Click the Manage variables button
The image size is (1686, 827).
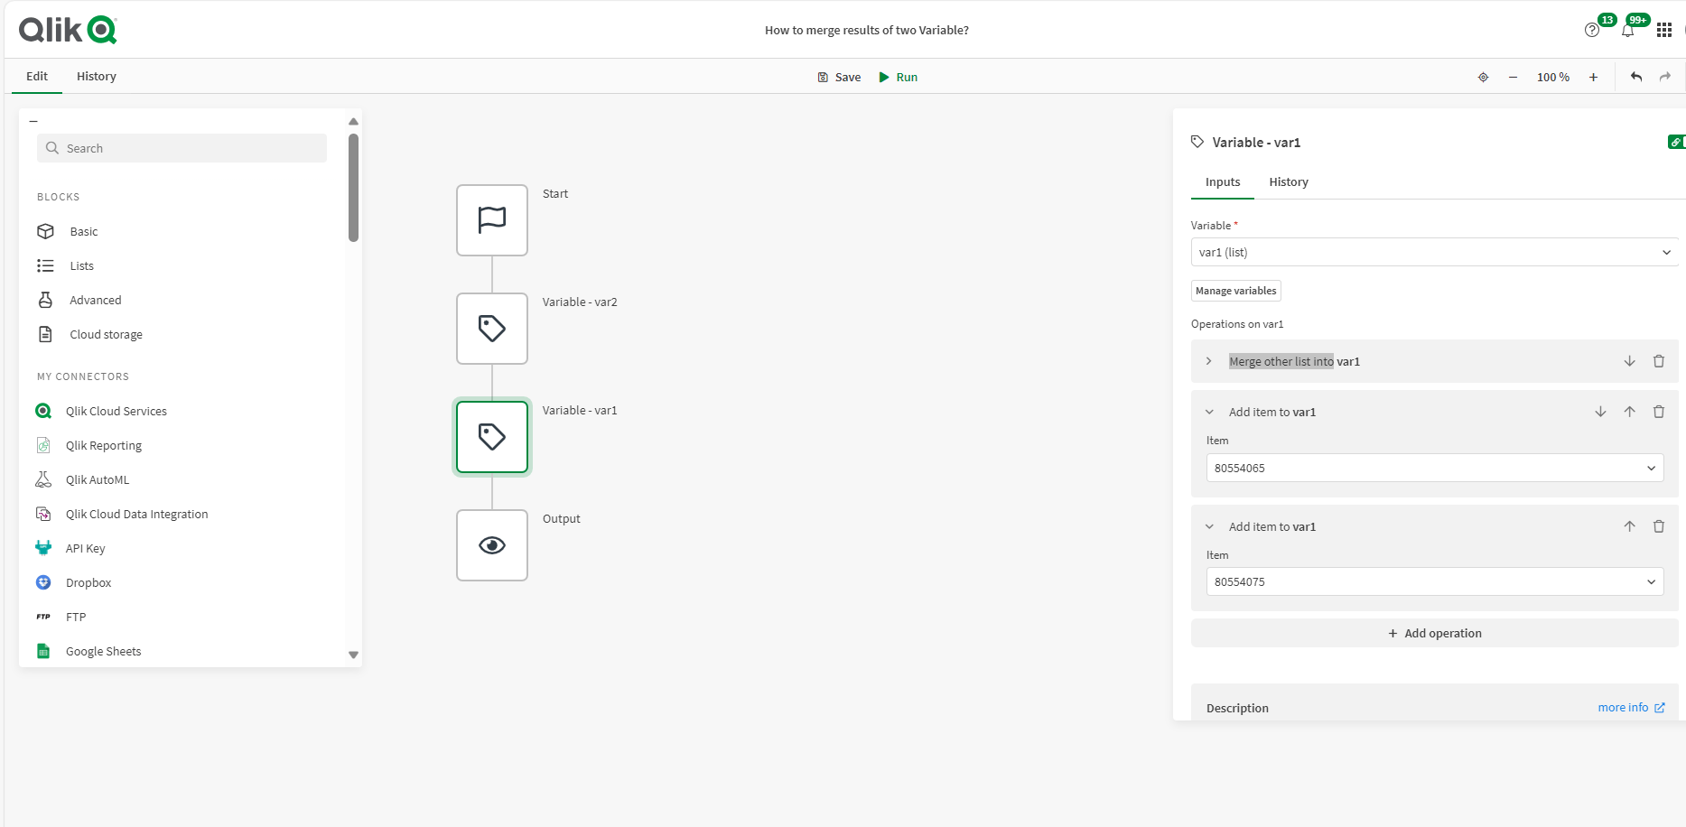(x=1236, y=291)
